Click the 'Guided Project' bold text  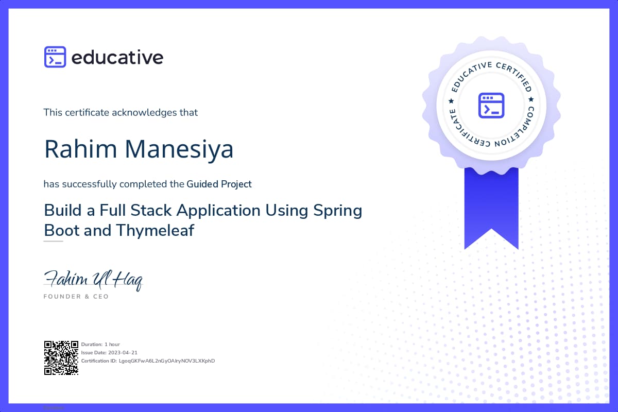(219, 184)
